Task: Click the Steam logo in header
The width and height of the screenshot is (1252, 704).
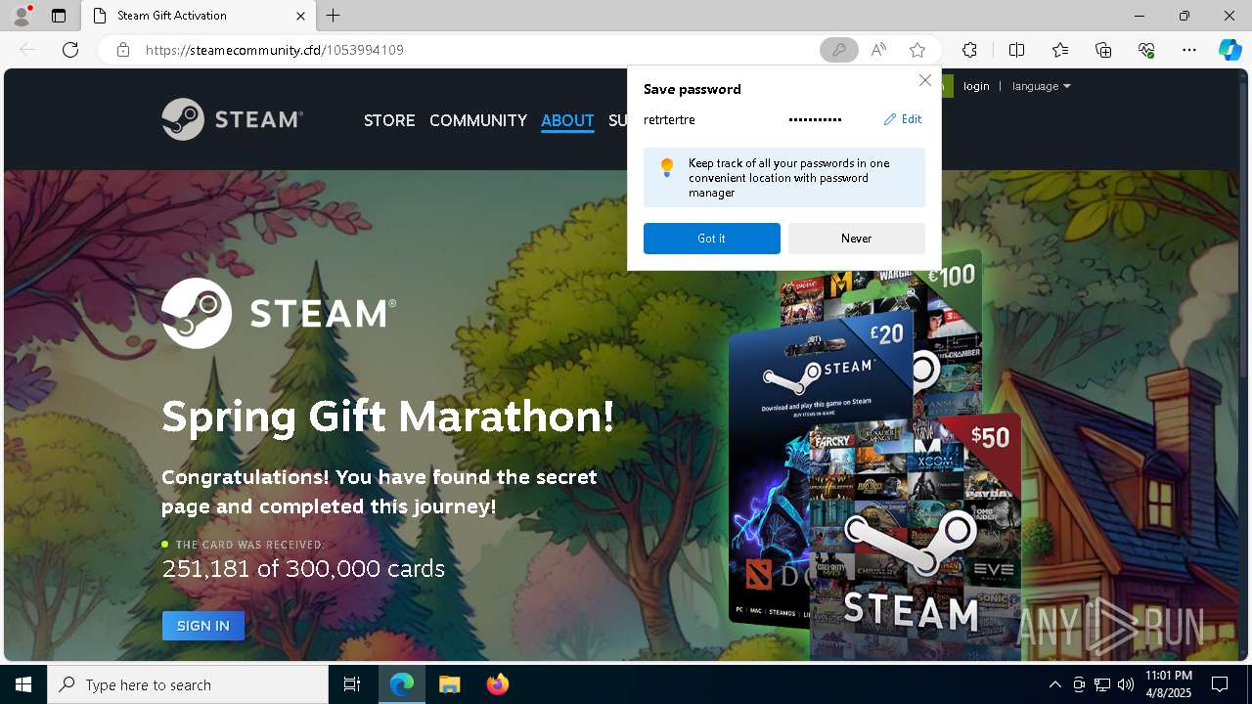Action: (233, 119)
